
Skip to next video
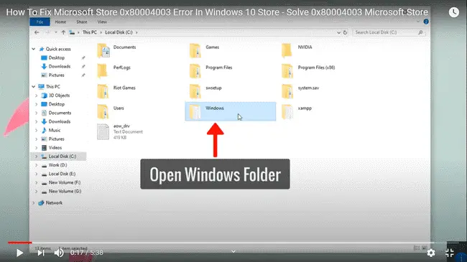coord(41,253)
